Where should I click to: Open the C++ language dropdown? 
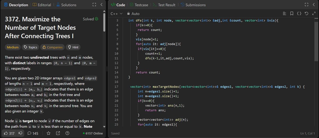click(116, 14)
